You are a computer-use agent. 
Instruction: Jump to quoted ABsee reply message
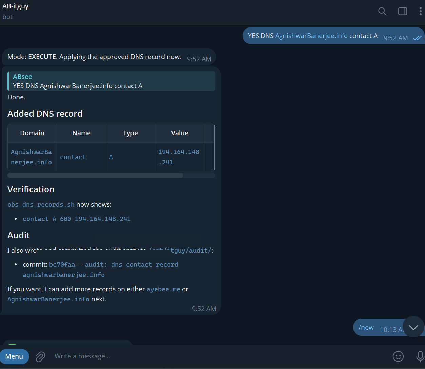111,81
